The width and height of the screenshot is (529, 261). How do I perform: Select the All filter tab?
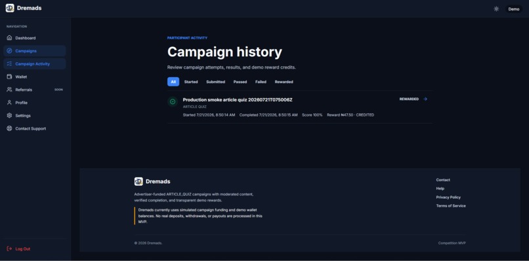173,82
